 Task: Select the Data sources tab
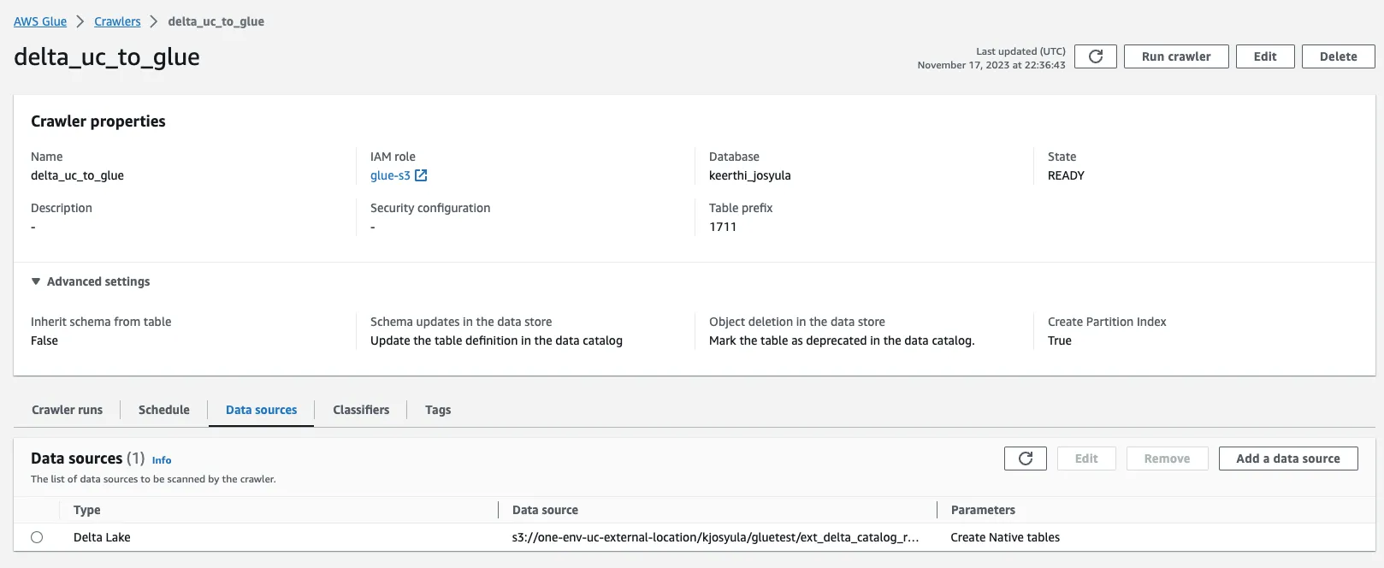(261, 410)
